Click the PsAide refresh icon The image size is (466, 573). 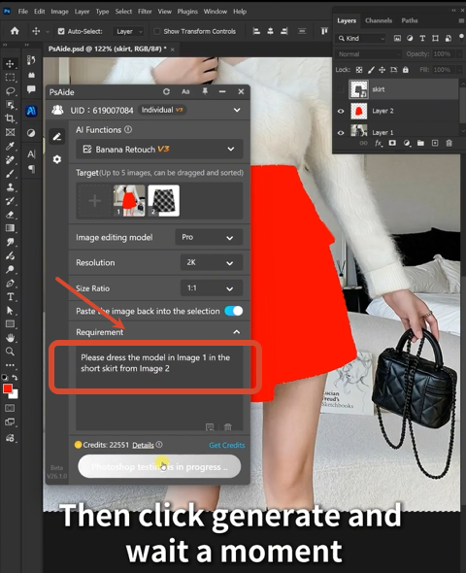(x=167, y=91)
